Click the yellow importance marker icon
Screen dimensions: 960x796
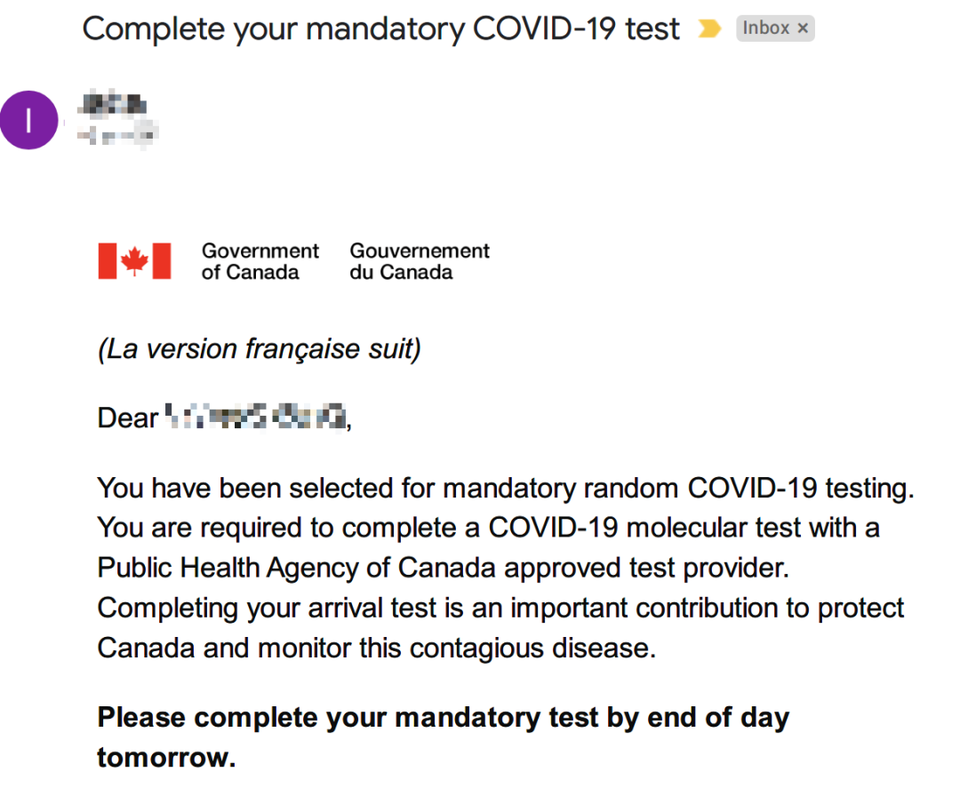tap(709, 28)
